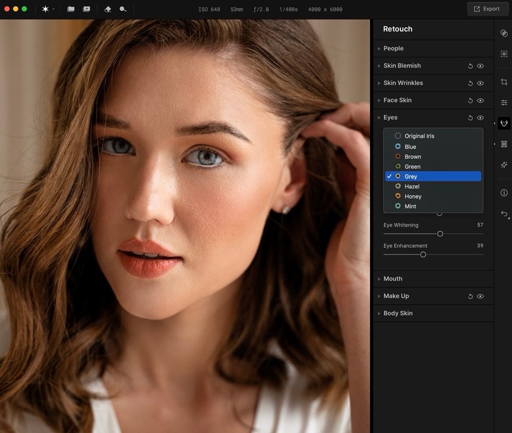Select Green iris color option
The width and height of the screenshot is (512, 433).
(x=433, y=166)
